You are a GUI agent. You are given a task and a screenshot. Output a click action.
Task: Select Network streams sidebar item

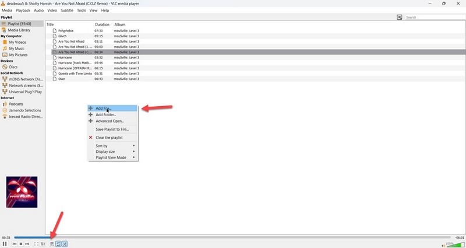point(22,85)
